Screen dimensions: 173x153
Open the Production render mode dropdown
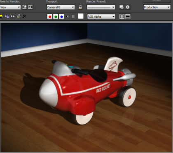tap(157, 7)
